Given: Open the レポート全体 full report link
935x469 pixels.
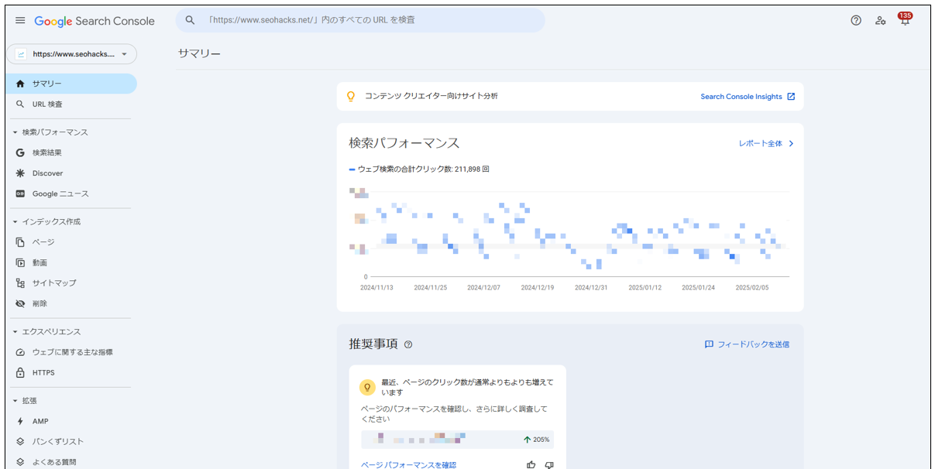Looking at the screenshot, I should coord(760,143).
